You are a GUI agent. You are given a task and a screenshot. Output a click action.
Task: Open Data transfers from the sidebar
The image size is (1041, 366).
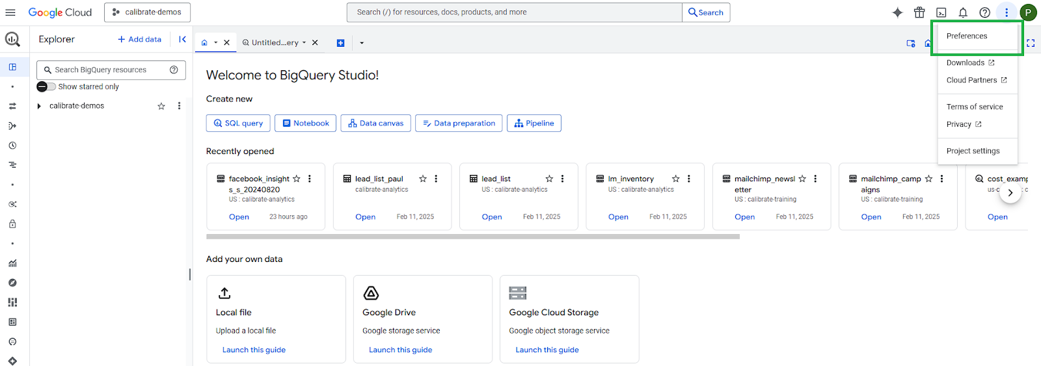[12, 106]
